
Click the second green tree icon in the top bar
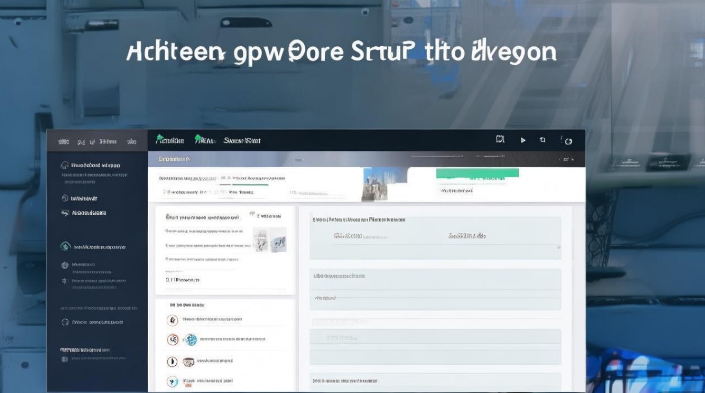[x=199, y=139]
